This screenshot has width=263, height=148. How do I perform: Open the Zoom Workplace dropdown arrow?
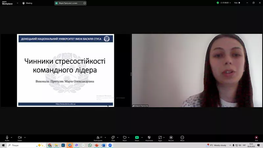17,3
